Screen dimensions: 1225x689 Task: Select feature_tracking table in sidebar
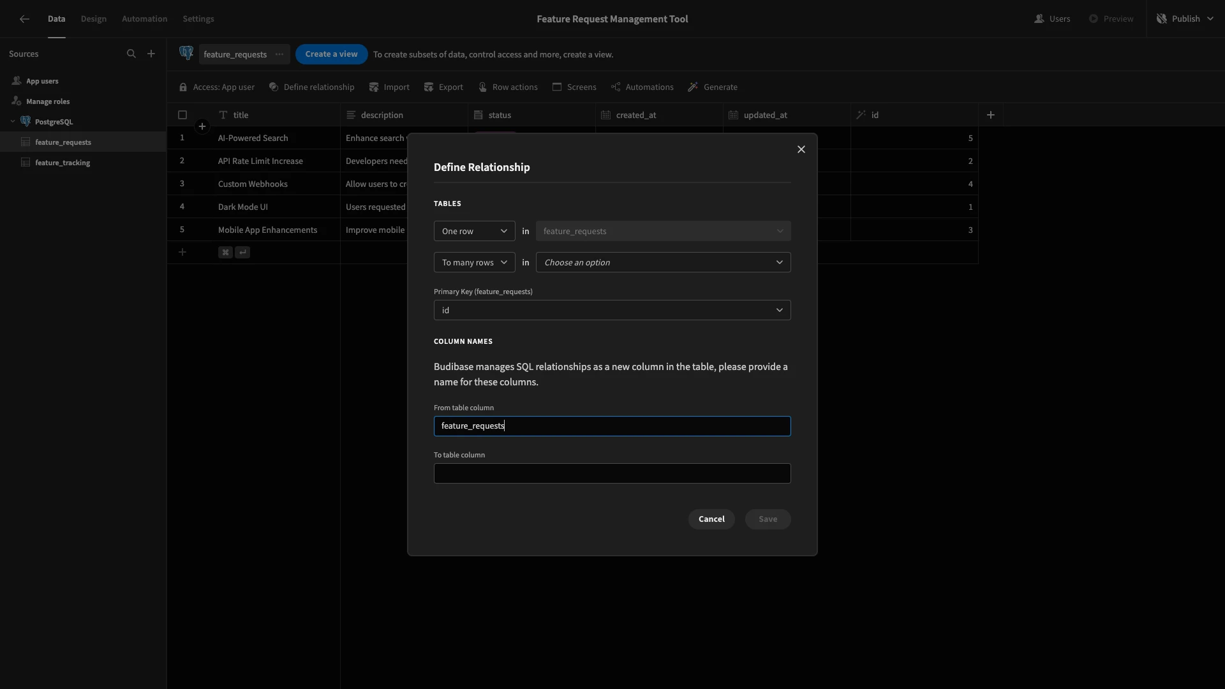(x=83, y=162)
